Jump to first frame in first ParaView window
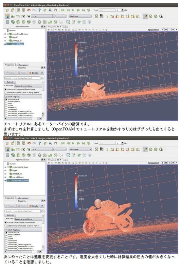This screenshot has width=181, height=266. point(63,10)
